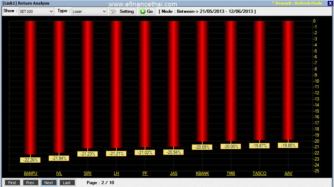This screenshot has width=334, height=187.
Task: Open the TASCO stock link
Action: coord(260,173)
